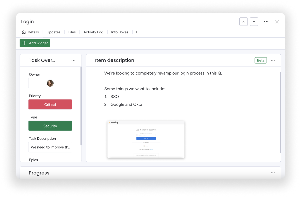Click the up arrow to previous item
300x197 pixels.
pyautogui.click(x=243, y=22)
